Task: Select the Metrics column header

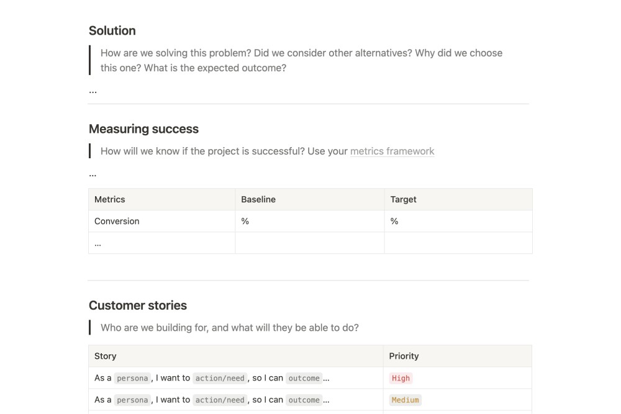Action: pyautogui.click(x=110, y=199)
